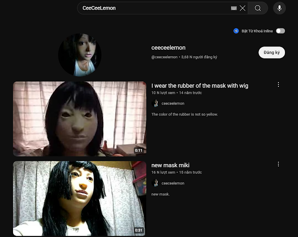Click small channel avatar under rubber mask video
The width and height of the screenshot is (298, 237).
(x=155, y=103)
